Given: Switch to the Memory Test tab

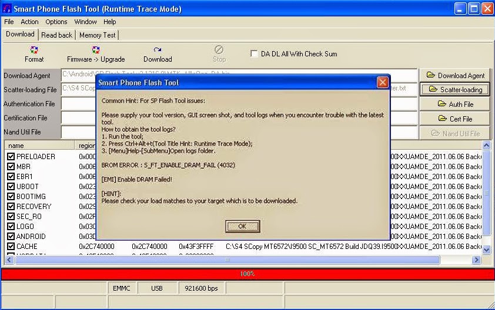Looking at the screenshot, I should tap(97, 35).
